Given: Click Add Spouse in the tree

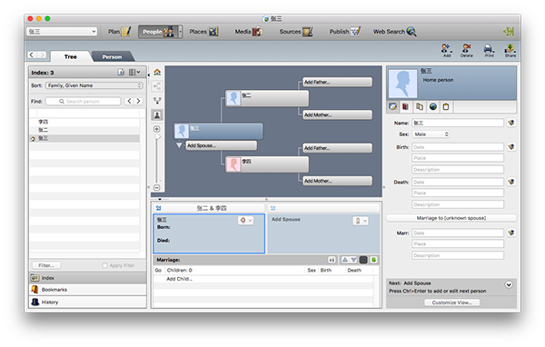Looking at the screenshot, I should (x=221, y=145).
